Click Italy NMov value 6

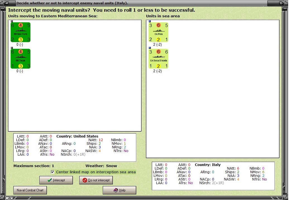click(263, 172)
